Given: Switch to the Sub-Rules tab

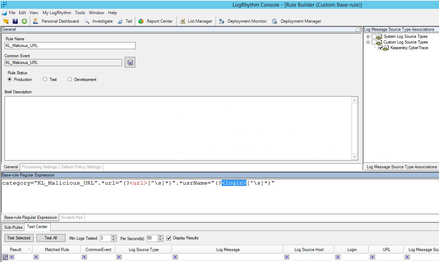Looking at the screenshot, I should pos(13,227).
